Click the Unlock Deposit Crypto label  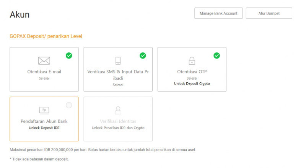point(192,83)
